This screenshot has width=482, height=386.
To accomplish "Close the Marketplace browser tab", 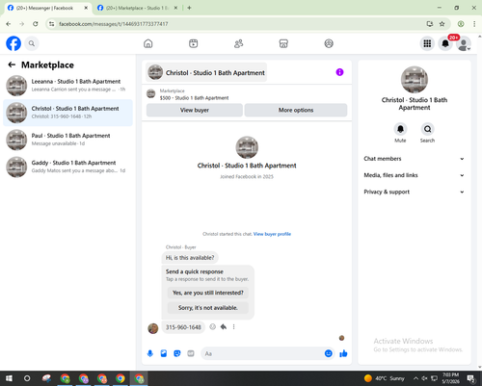I will (x=175, y=8).
